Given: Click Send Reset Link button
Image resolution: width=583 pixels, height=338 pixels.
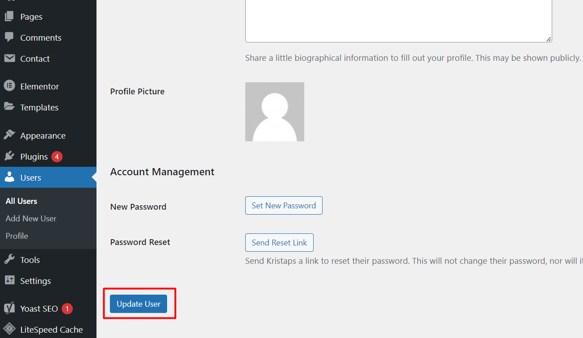Looking at the screenshot, I should tap(279, 243).
